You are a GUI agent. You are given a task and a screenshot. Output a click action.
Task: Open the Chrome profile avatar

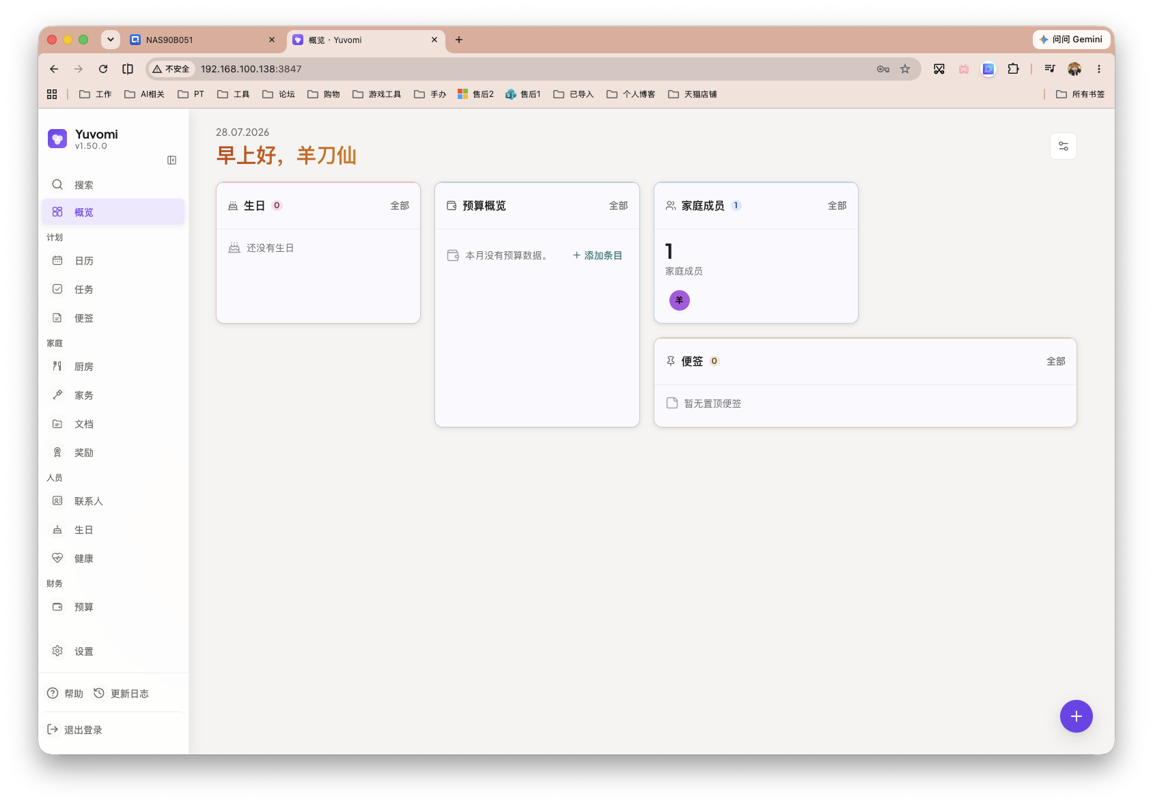tap(1074, 69)
